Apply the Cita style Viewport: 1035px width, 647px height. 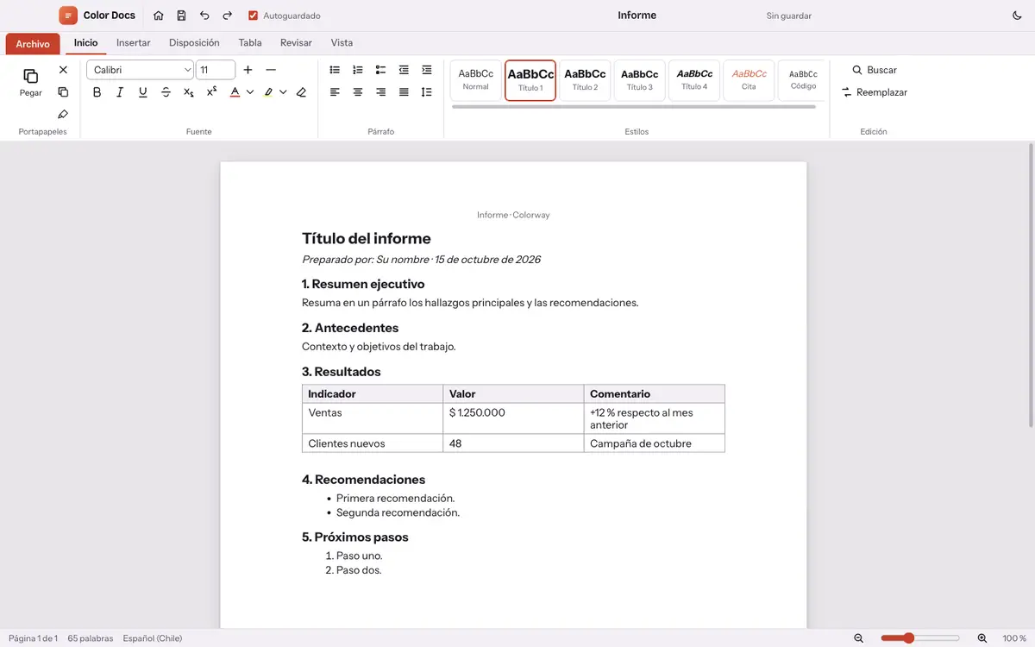tap(749, 80)
